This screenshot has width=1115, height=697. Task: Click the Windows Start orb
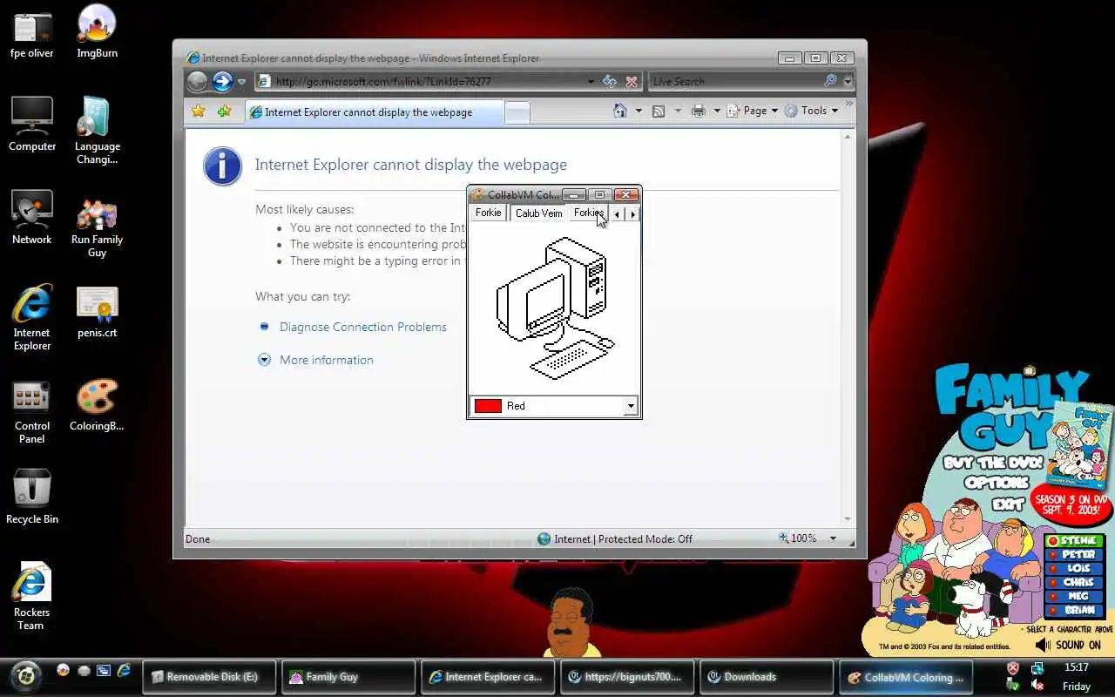coord(26,675)
